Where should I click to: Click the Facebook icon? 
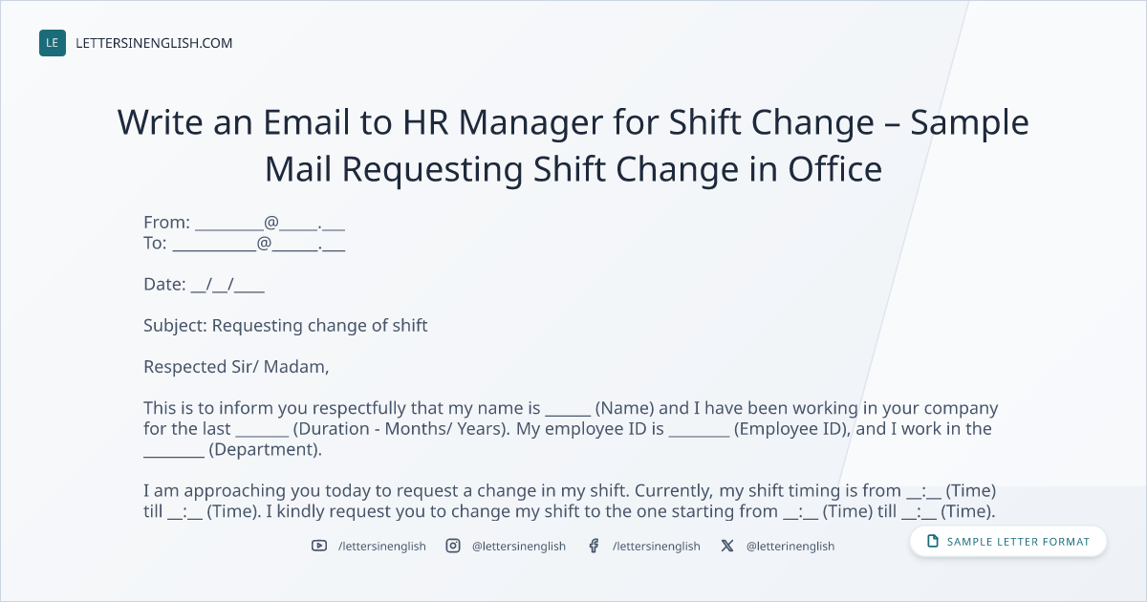(x=594, y=546)
